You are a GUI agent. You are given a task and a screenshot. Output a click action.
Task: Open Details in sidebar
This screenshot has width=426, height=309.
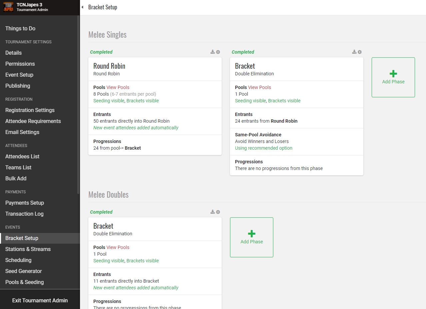(13, 53)
